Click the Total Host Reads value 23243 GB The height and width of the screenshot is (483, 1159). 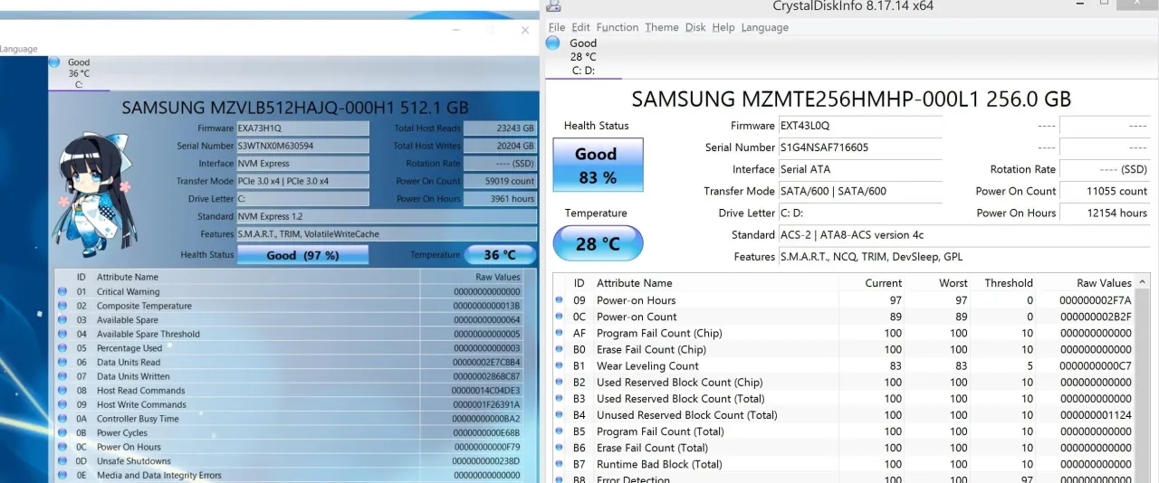(x=500, y=128)
